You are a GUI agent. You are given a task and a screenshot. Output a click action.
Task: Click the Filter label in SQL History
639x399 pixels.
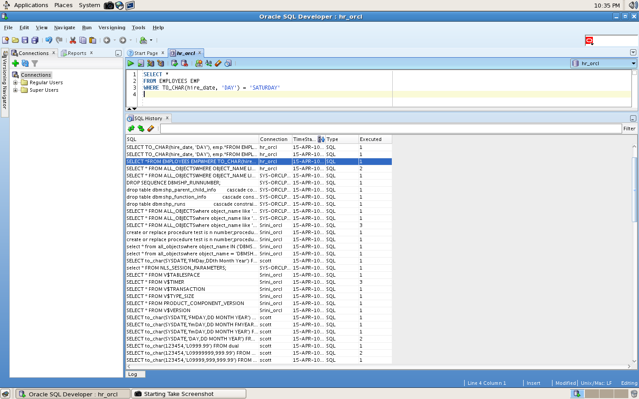(x=629, y=129)
